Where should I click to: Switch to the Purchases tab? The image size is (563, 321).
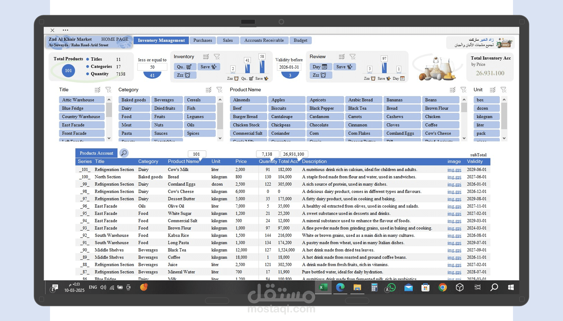coord(202,40)
